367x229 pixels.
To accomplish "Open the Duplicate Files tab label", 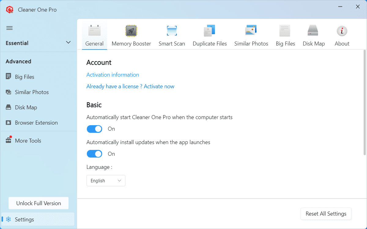I will coord(210,44).
